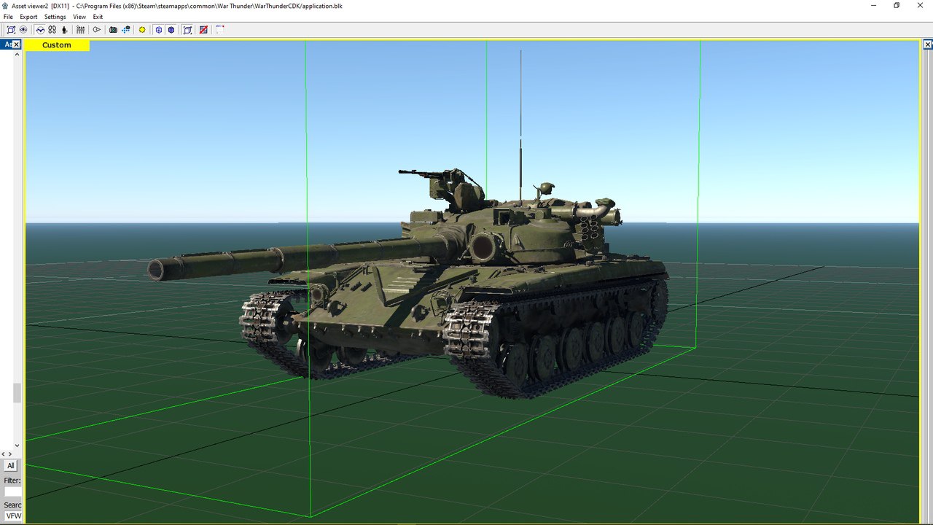Close the viewport panel with top-right X
933x525 pixels.
pyautogui.click(x=926, y=44)
